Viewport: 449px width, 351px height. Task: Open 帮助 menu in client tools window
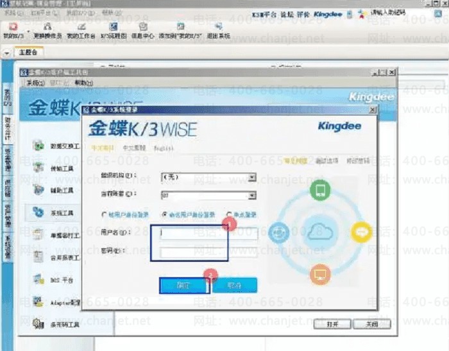click(84, 83)
